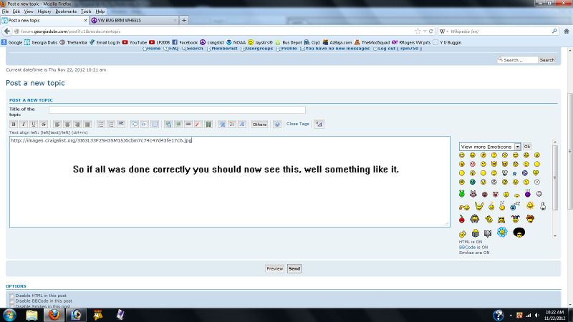The width and height of the screenshot is (573, 322).
Task: Click the Firefox taskbar icon
Action: 54,315
